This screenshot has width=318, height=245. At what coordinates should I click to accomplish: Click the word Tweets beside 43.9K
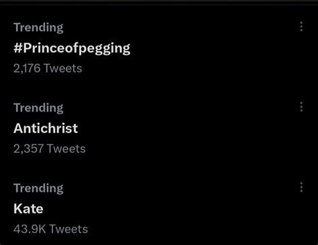(68, 229)
